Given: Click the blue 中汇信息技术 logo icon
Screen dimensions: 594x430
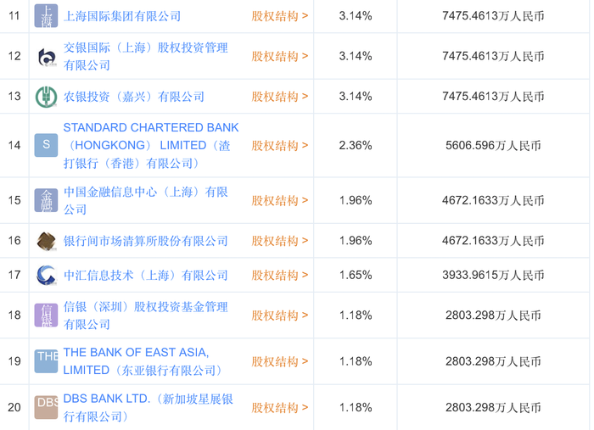Looking at the screenshot, I should [x=46, y=275].
